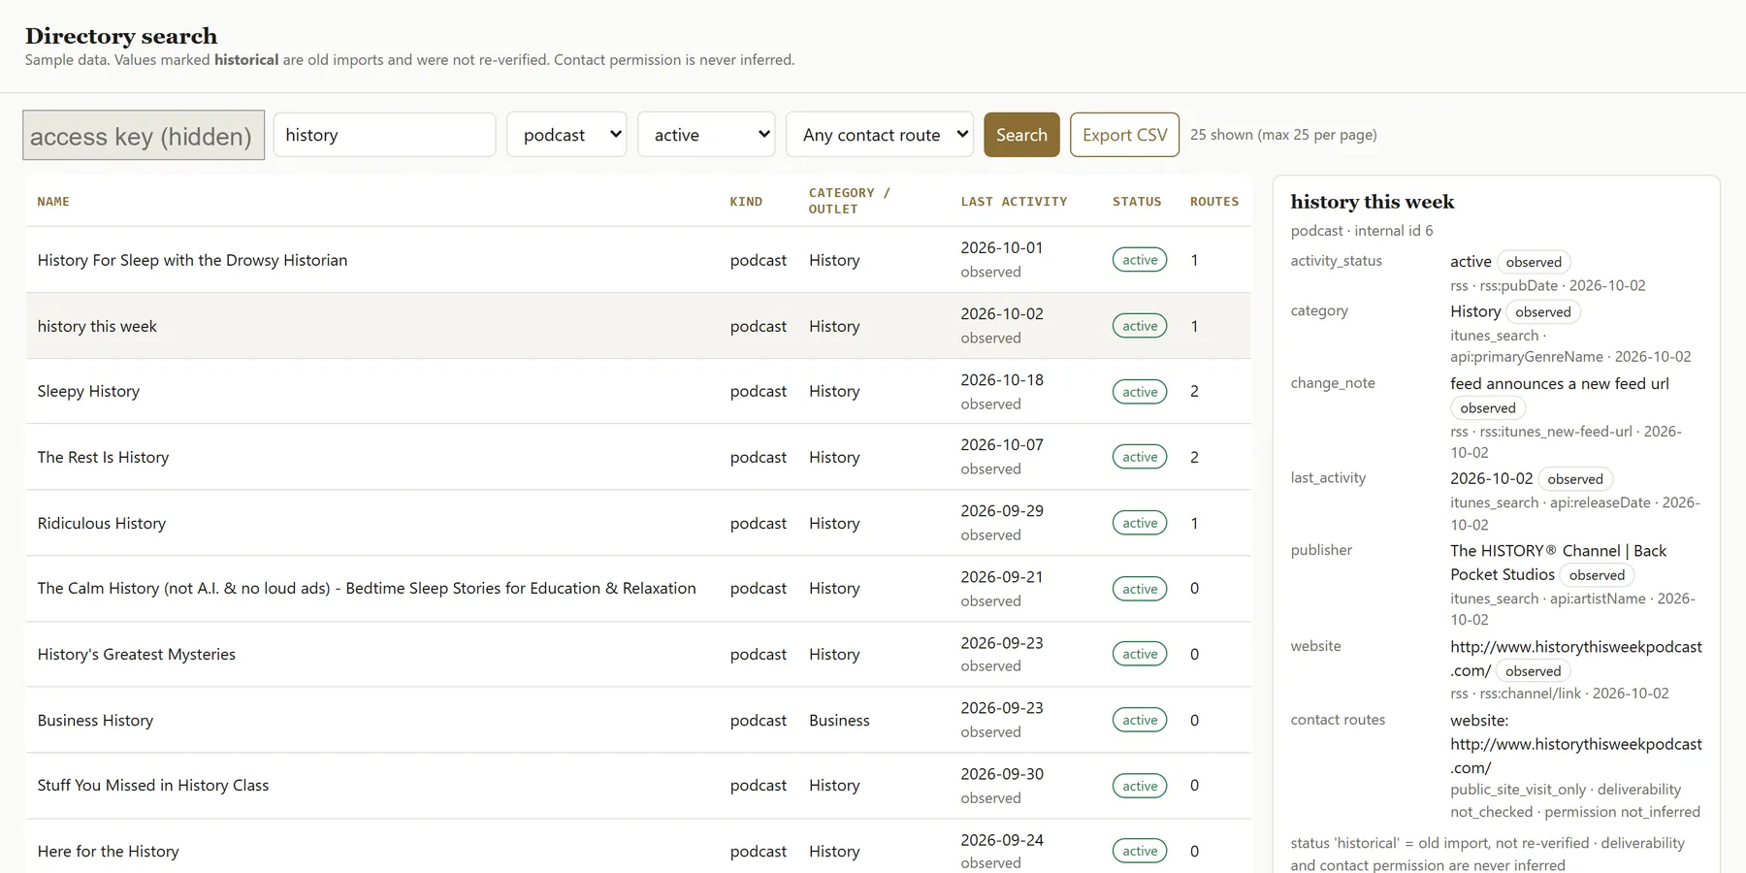Select The Calm History bedtime stories row
This screenshot has width=1746, height=873.
pos(638,589)
